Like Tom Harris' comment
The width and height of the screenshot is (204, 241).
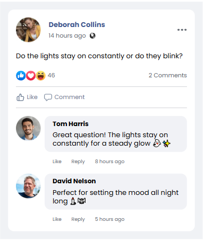click(x=57, y=162)
